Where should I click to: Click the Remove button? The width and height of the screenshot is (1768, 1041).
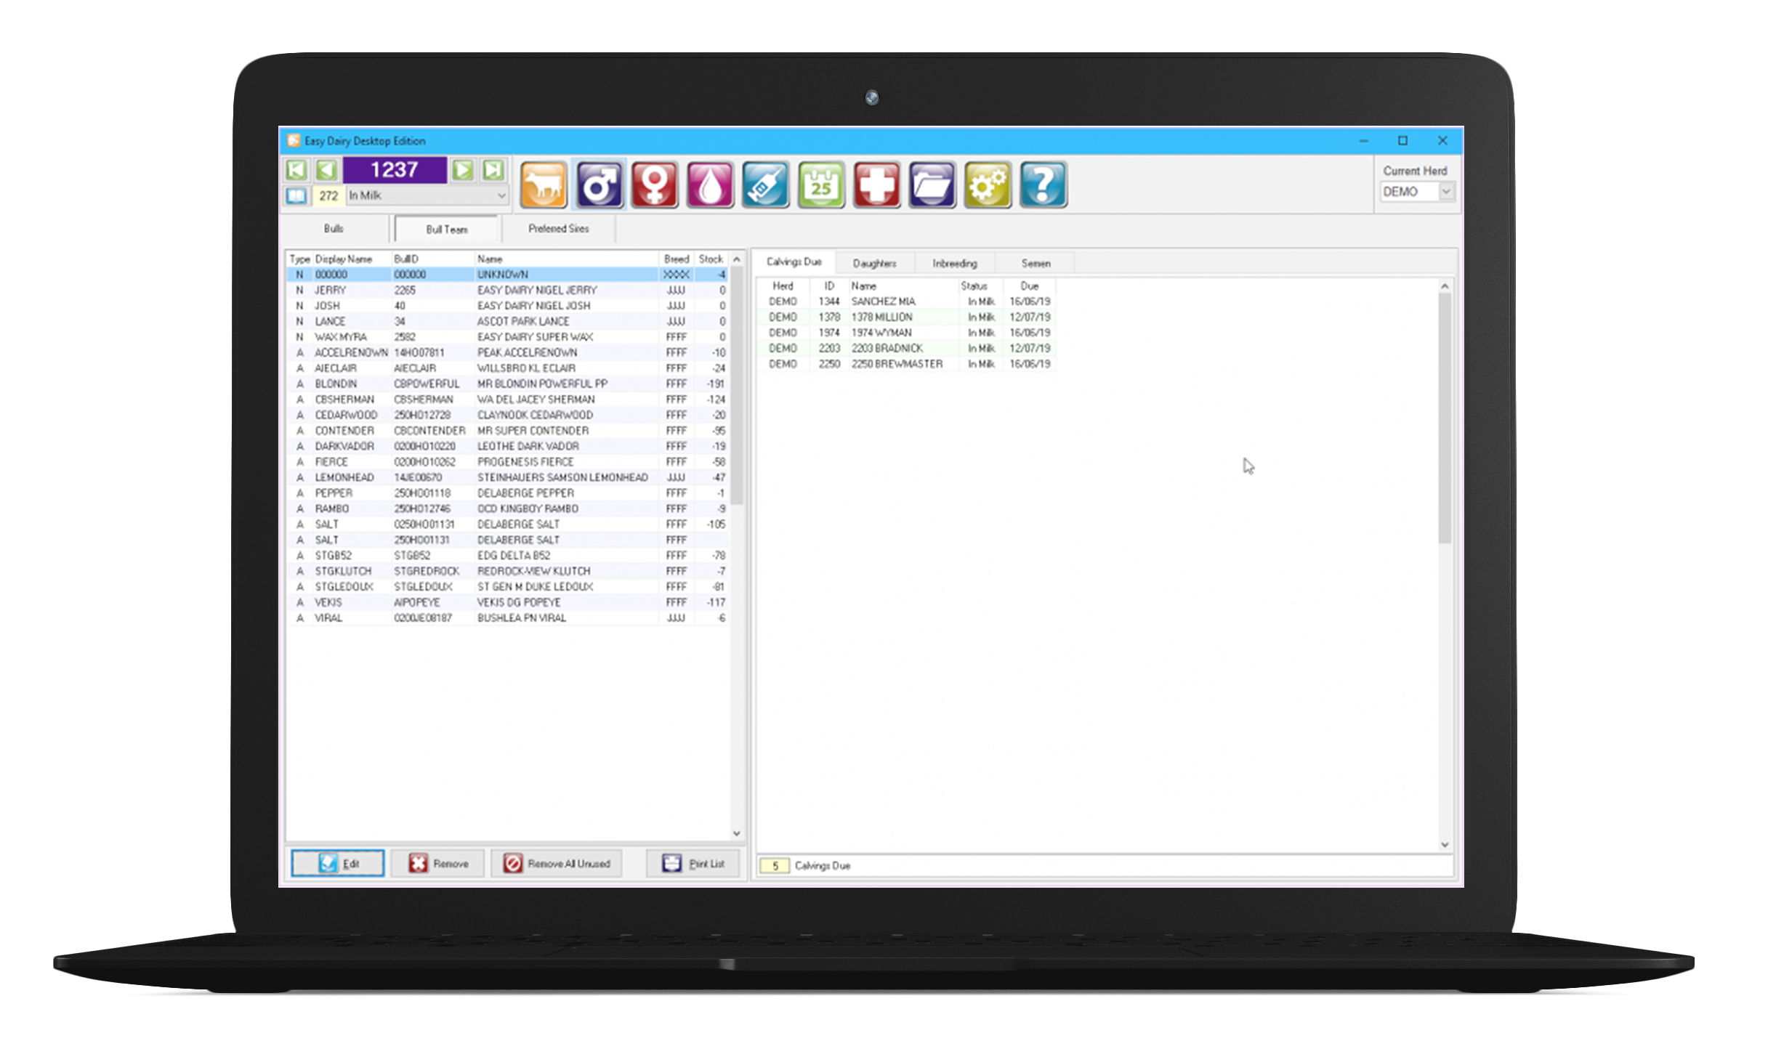pyautogui.click(x=437, y=864)
